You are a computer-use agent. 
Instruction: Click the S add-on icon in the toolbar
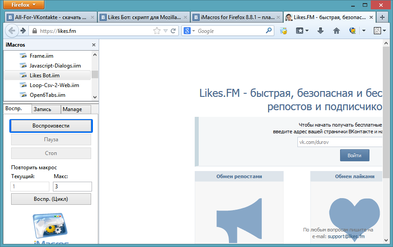tap(377, 31)
